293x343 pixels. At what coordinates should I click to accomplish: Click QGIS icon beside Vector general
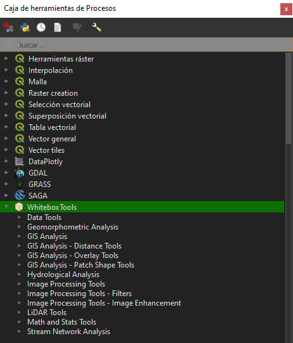pyautogui.click(x=20, y=139)
